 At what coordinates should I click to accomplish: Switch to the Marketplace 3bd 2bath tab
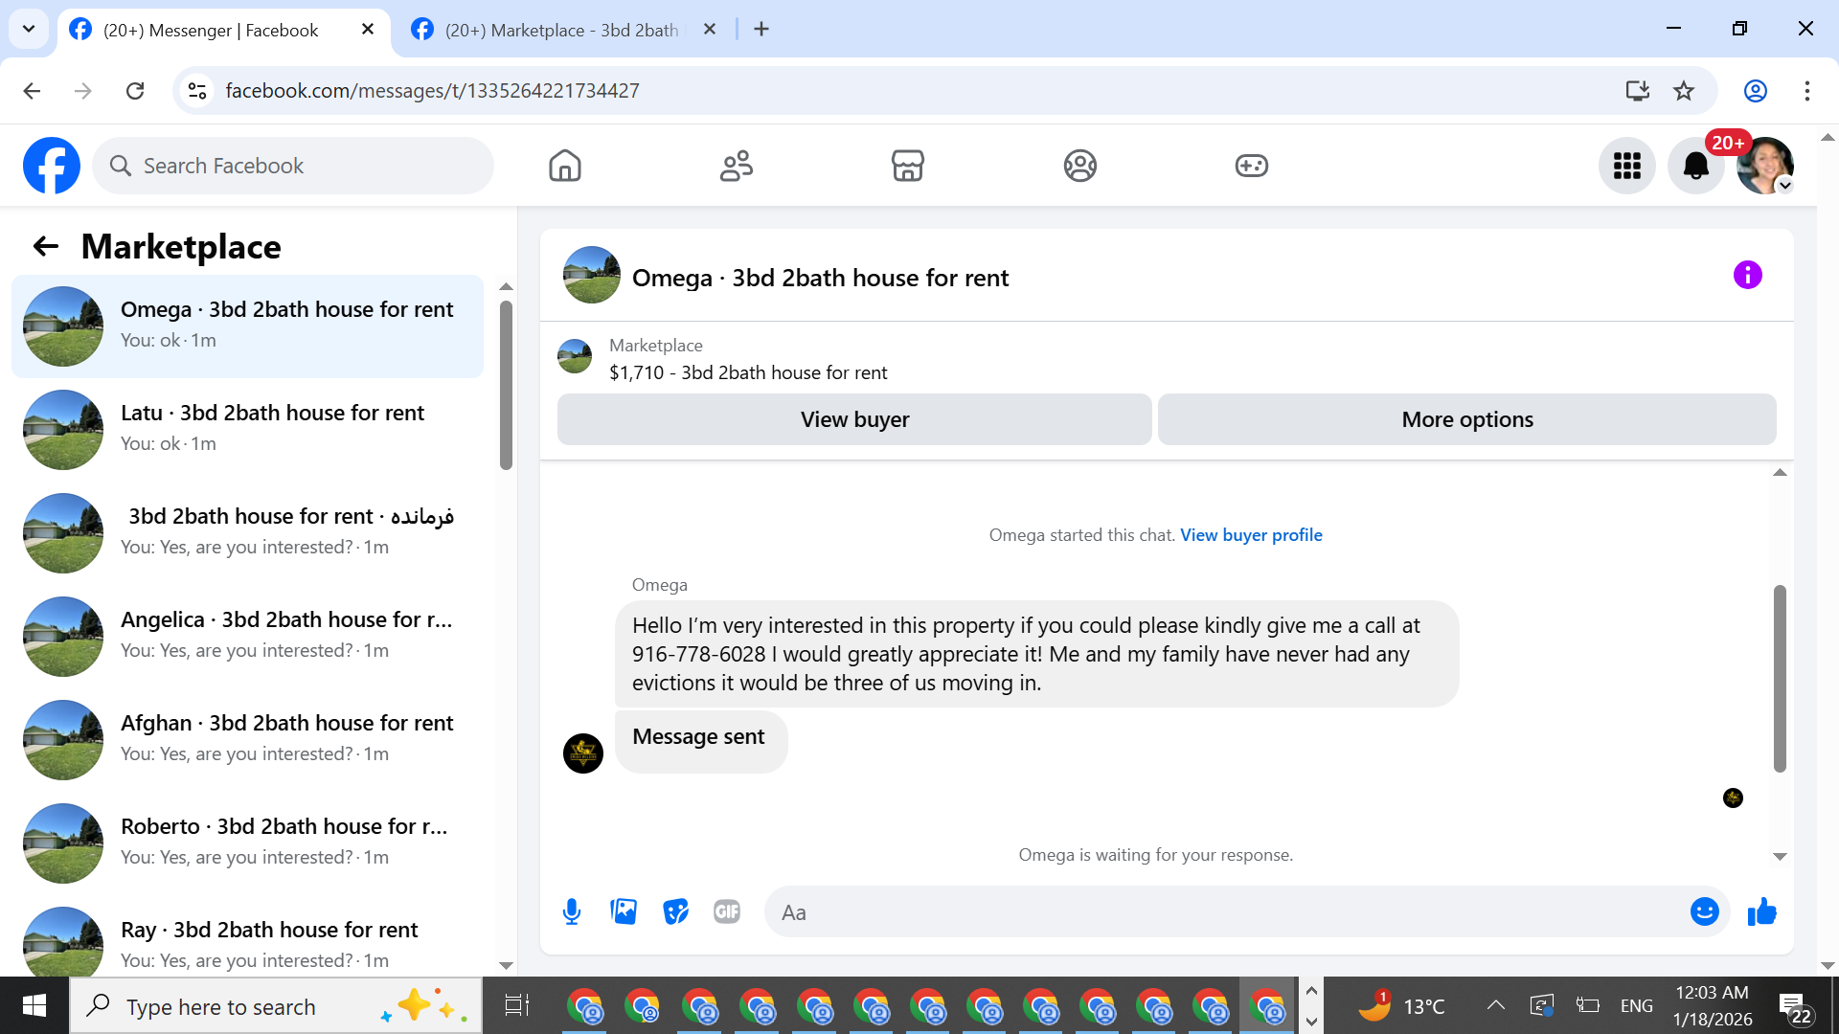click(x=562, y=30)
